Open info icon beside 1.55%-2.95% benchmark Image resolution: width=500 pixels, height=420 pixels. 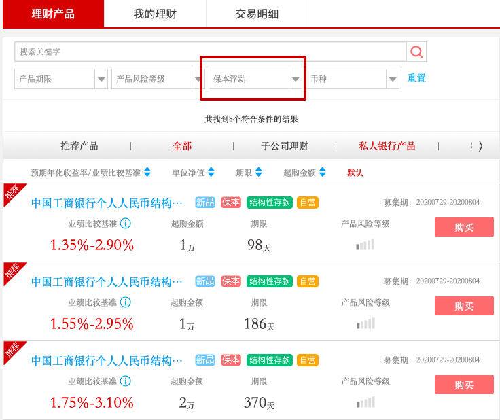point(125,302)
